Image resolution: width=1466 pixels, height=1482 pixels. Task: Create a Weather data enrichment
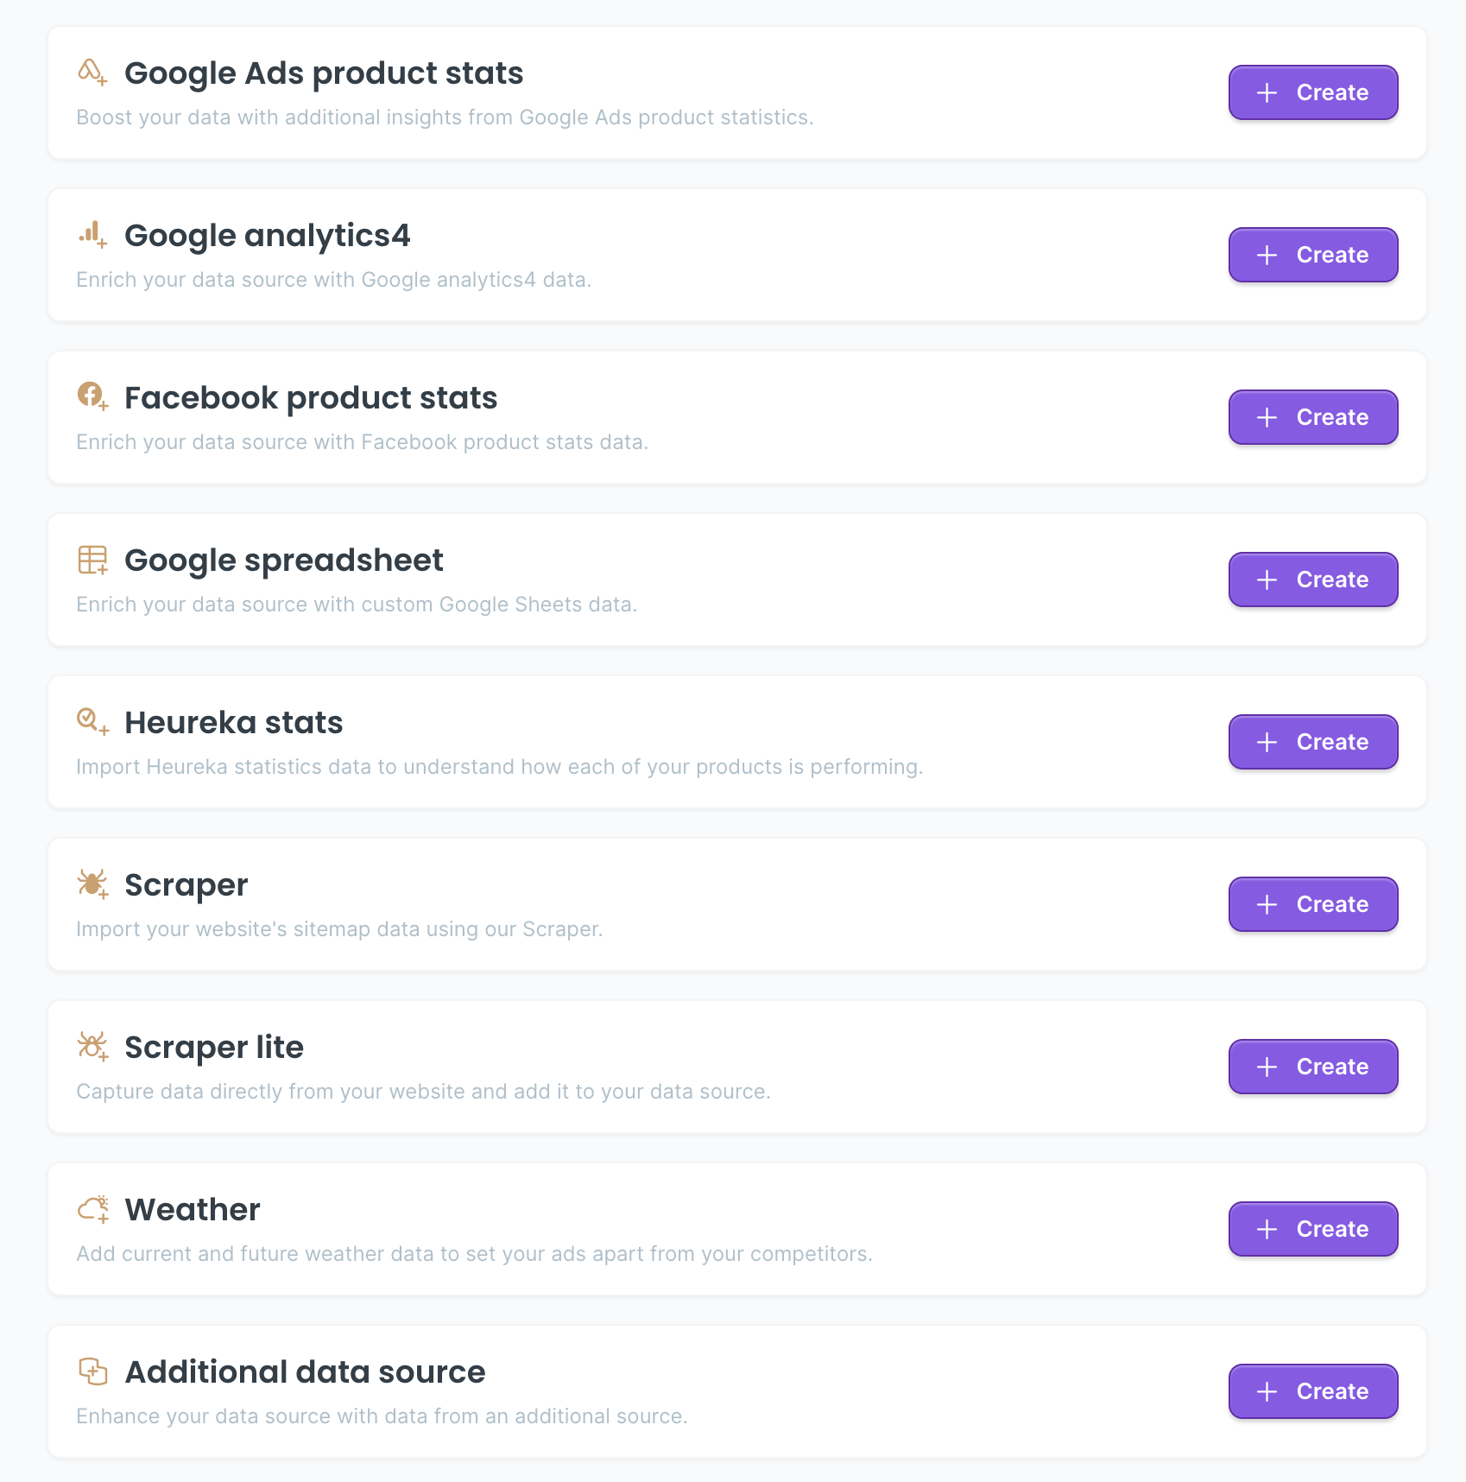1312,1229
